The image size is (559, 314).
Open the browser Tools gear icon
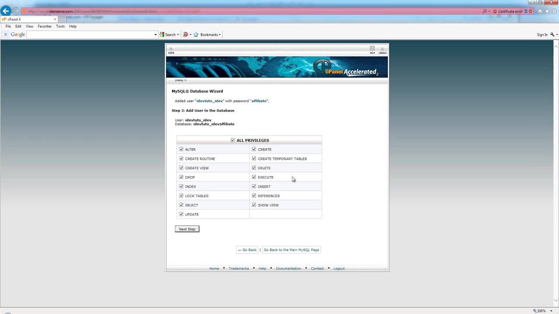coord(554,11)
